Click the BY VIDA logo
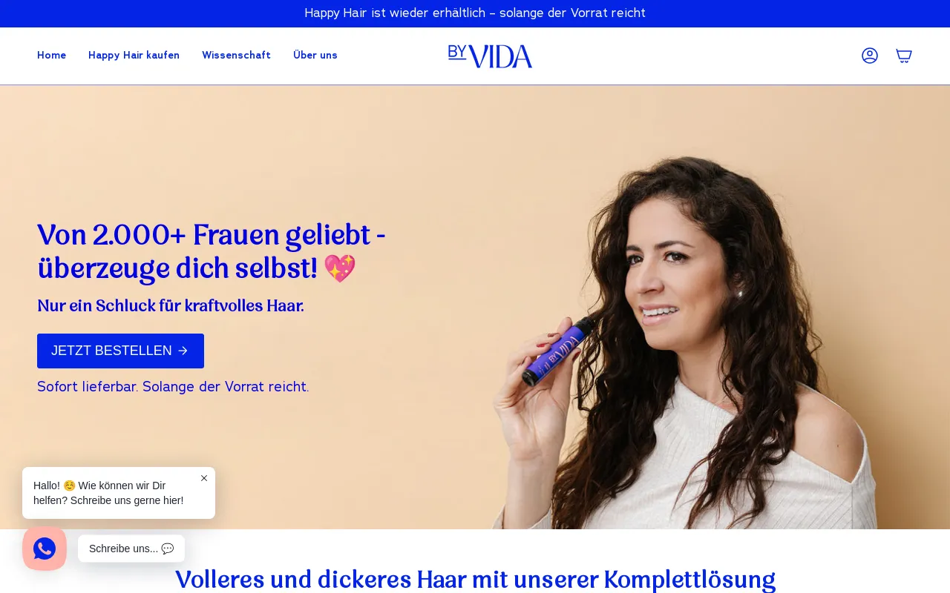 [490, 56]
